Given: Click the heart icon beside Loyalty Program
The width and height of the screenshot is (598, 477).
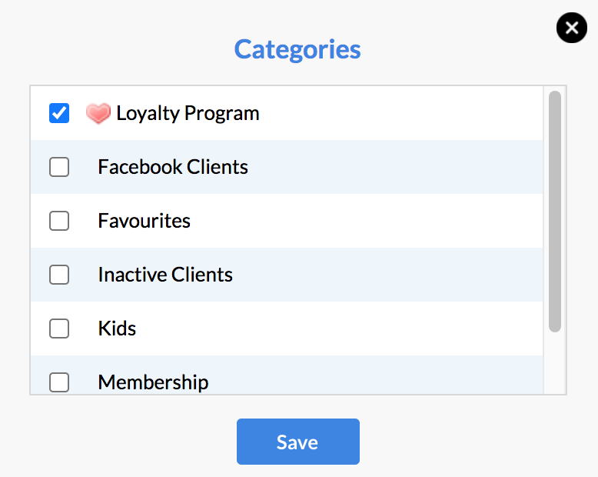Looking at the screenshot, I should (x=98, y=113).
